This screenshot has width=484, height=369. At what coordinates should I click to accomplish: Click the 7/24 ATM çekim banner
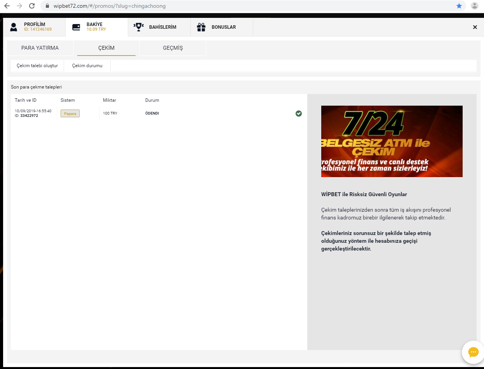[392, 141]
